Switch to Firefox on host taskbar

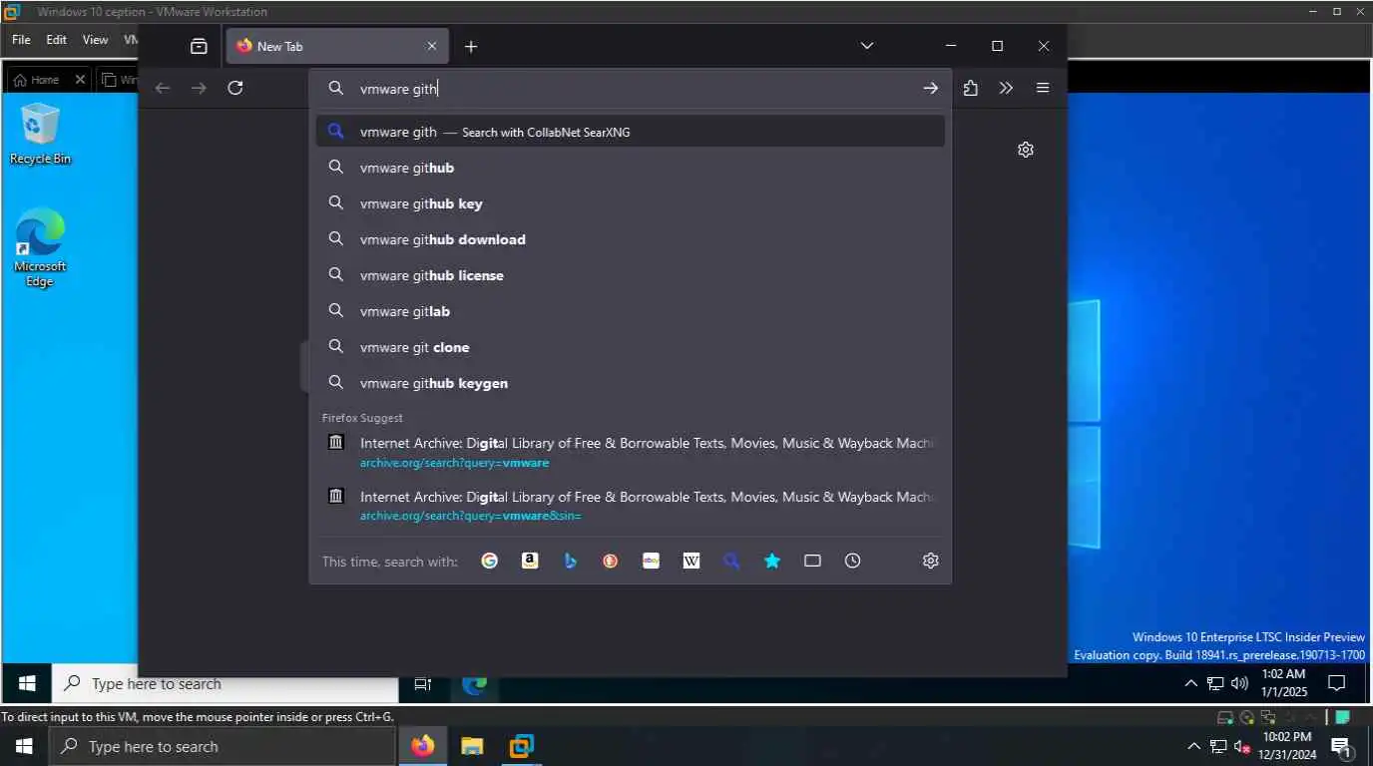point(423,746)
